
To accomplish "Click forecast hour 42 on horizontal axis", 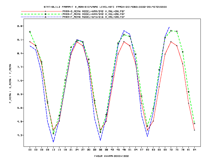I will click(112, 150).
